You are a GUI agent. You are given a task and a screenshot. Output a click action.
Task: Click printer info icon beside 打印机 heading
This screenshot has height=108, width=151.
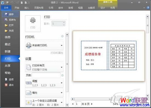pos(62,36)
